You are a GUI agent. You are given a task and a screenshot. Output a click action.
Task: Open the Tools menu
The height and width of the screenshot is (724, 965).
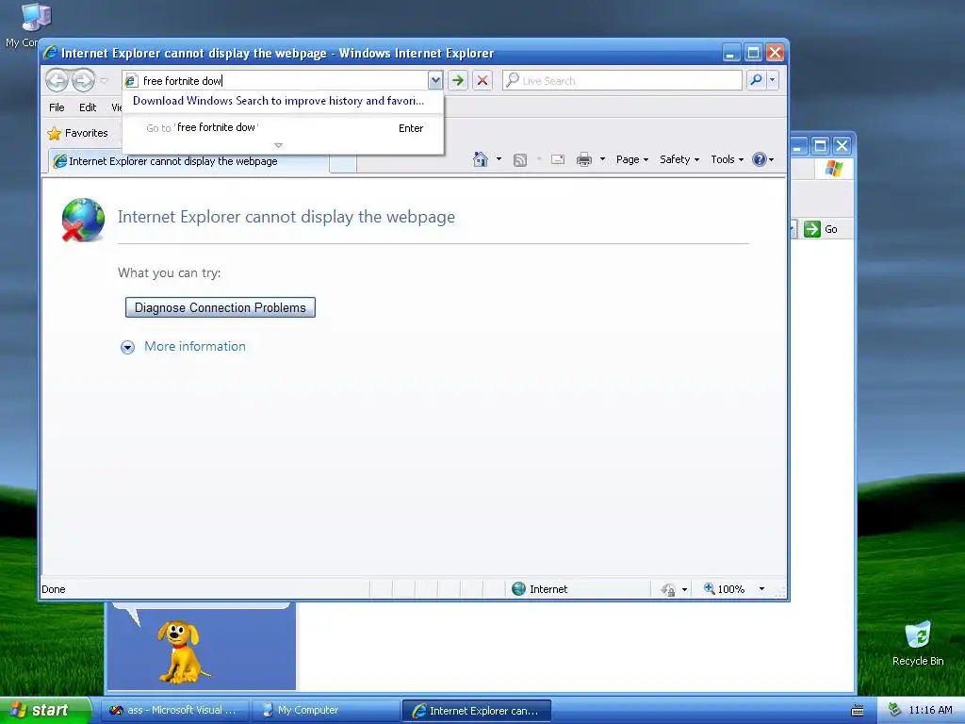tap(727, 159)
